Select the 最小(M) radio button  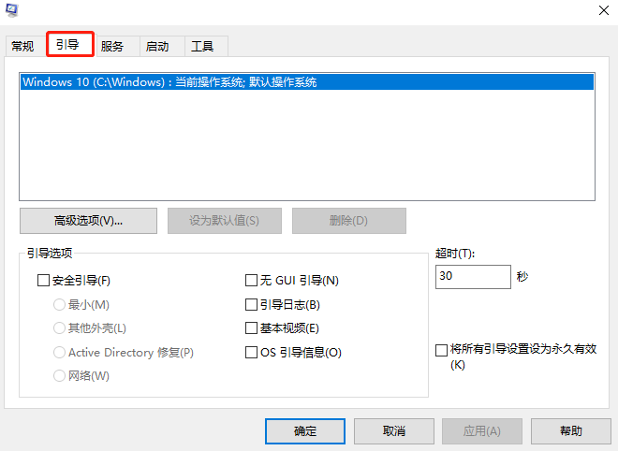(x=60, y=304)
